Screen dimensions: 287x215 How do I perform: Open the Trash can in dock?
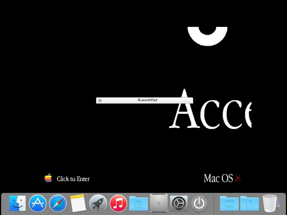click(x=270, y=203)
